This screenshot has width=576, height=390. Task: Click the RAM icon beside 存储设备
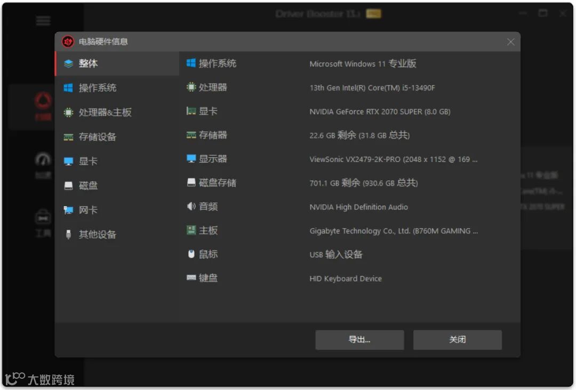point(68,137)
